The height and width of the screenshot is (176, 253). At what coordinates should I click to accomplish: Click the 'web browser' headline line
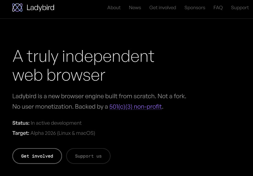tap(59, 75)
